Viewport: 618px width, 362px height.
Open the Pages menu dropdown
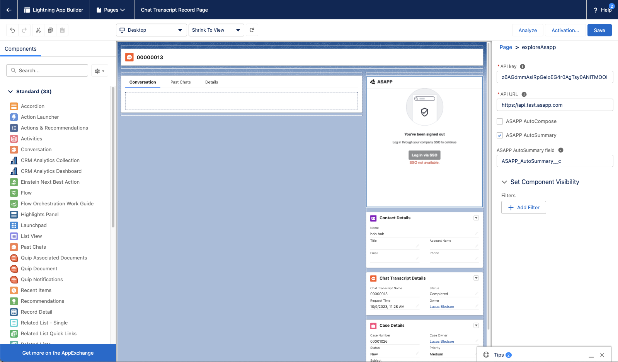pos(111,10)
